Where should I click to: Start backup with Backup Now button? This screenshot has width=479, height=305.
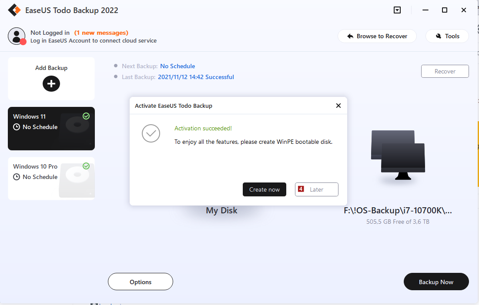click(x=436, y=282)
